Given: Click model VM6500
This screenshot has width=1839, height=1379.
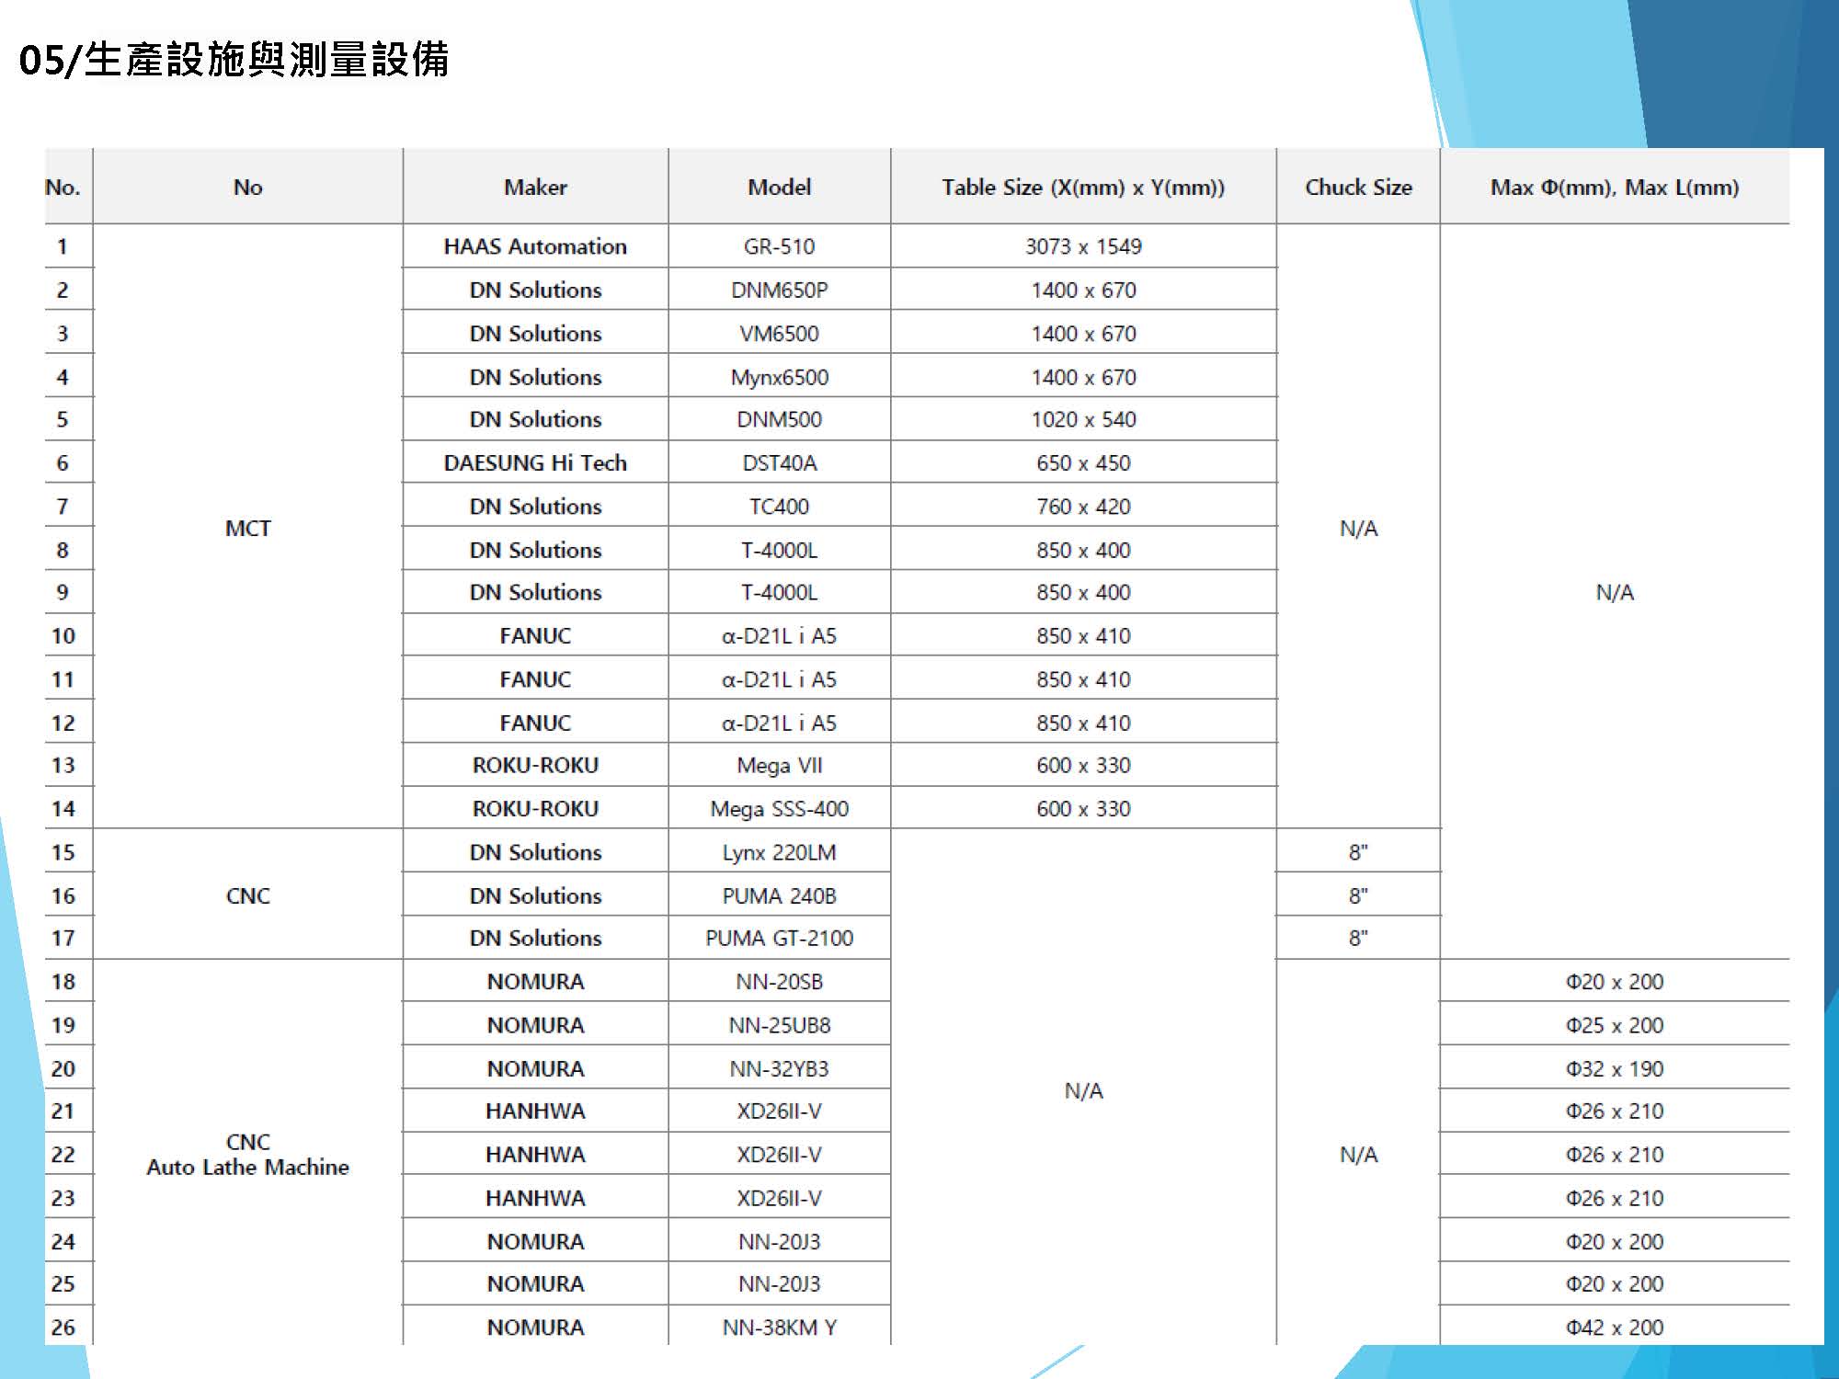Looking at the screenshot, I should pyautogui.click(x=779, y=334).
